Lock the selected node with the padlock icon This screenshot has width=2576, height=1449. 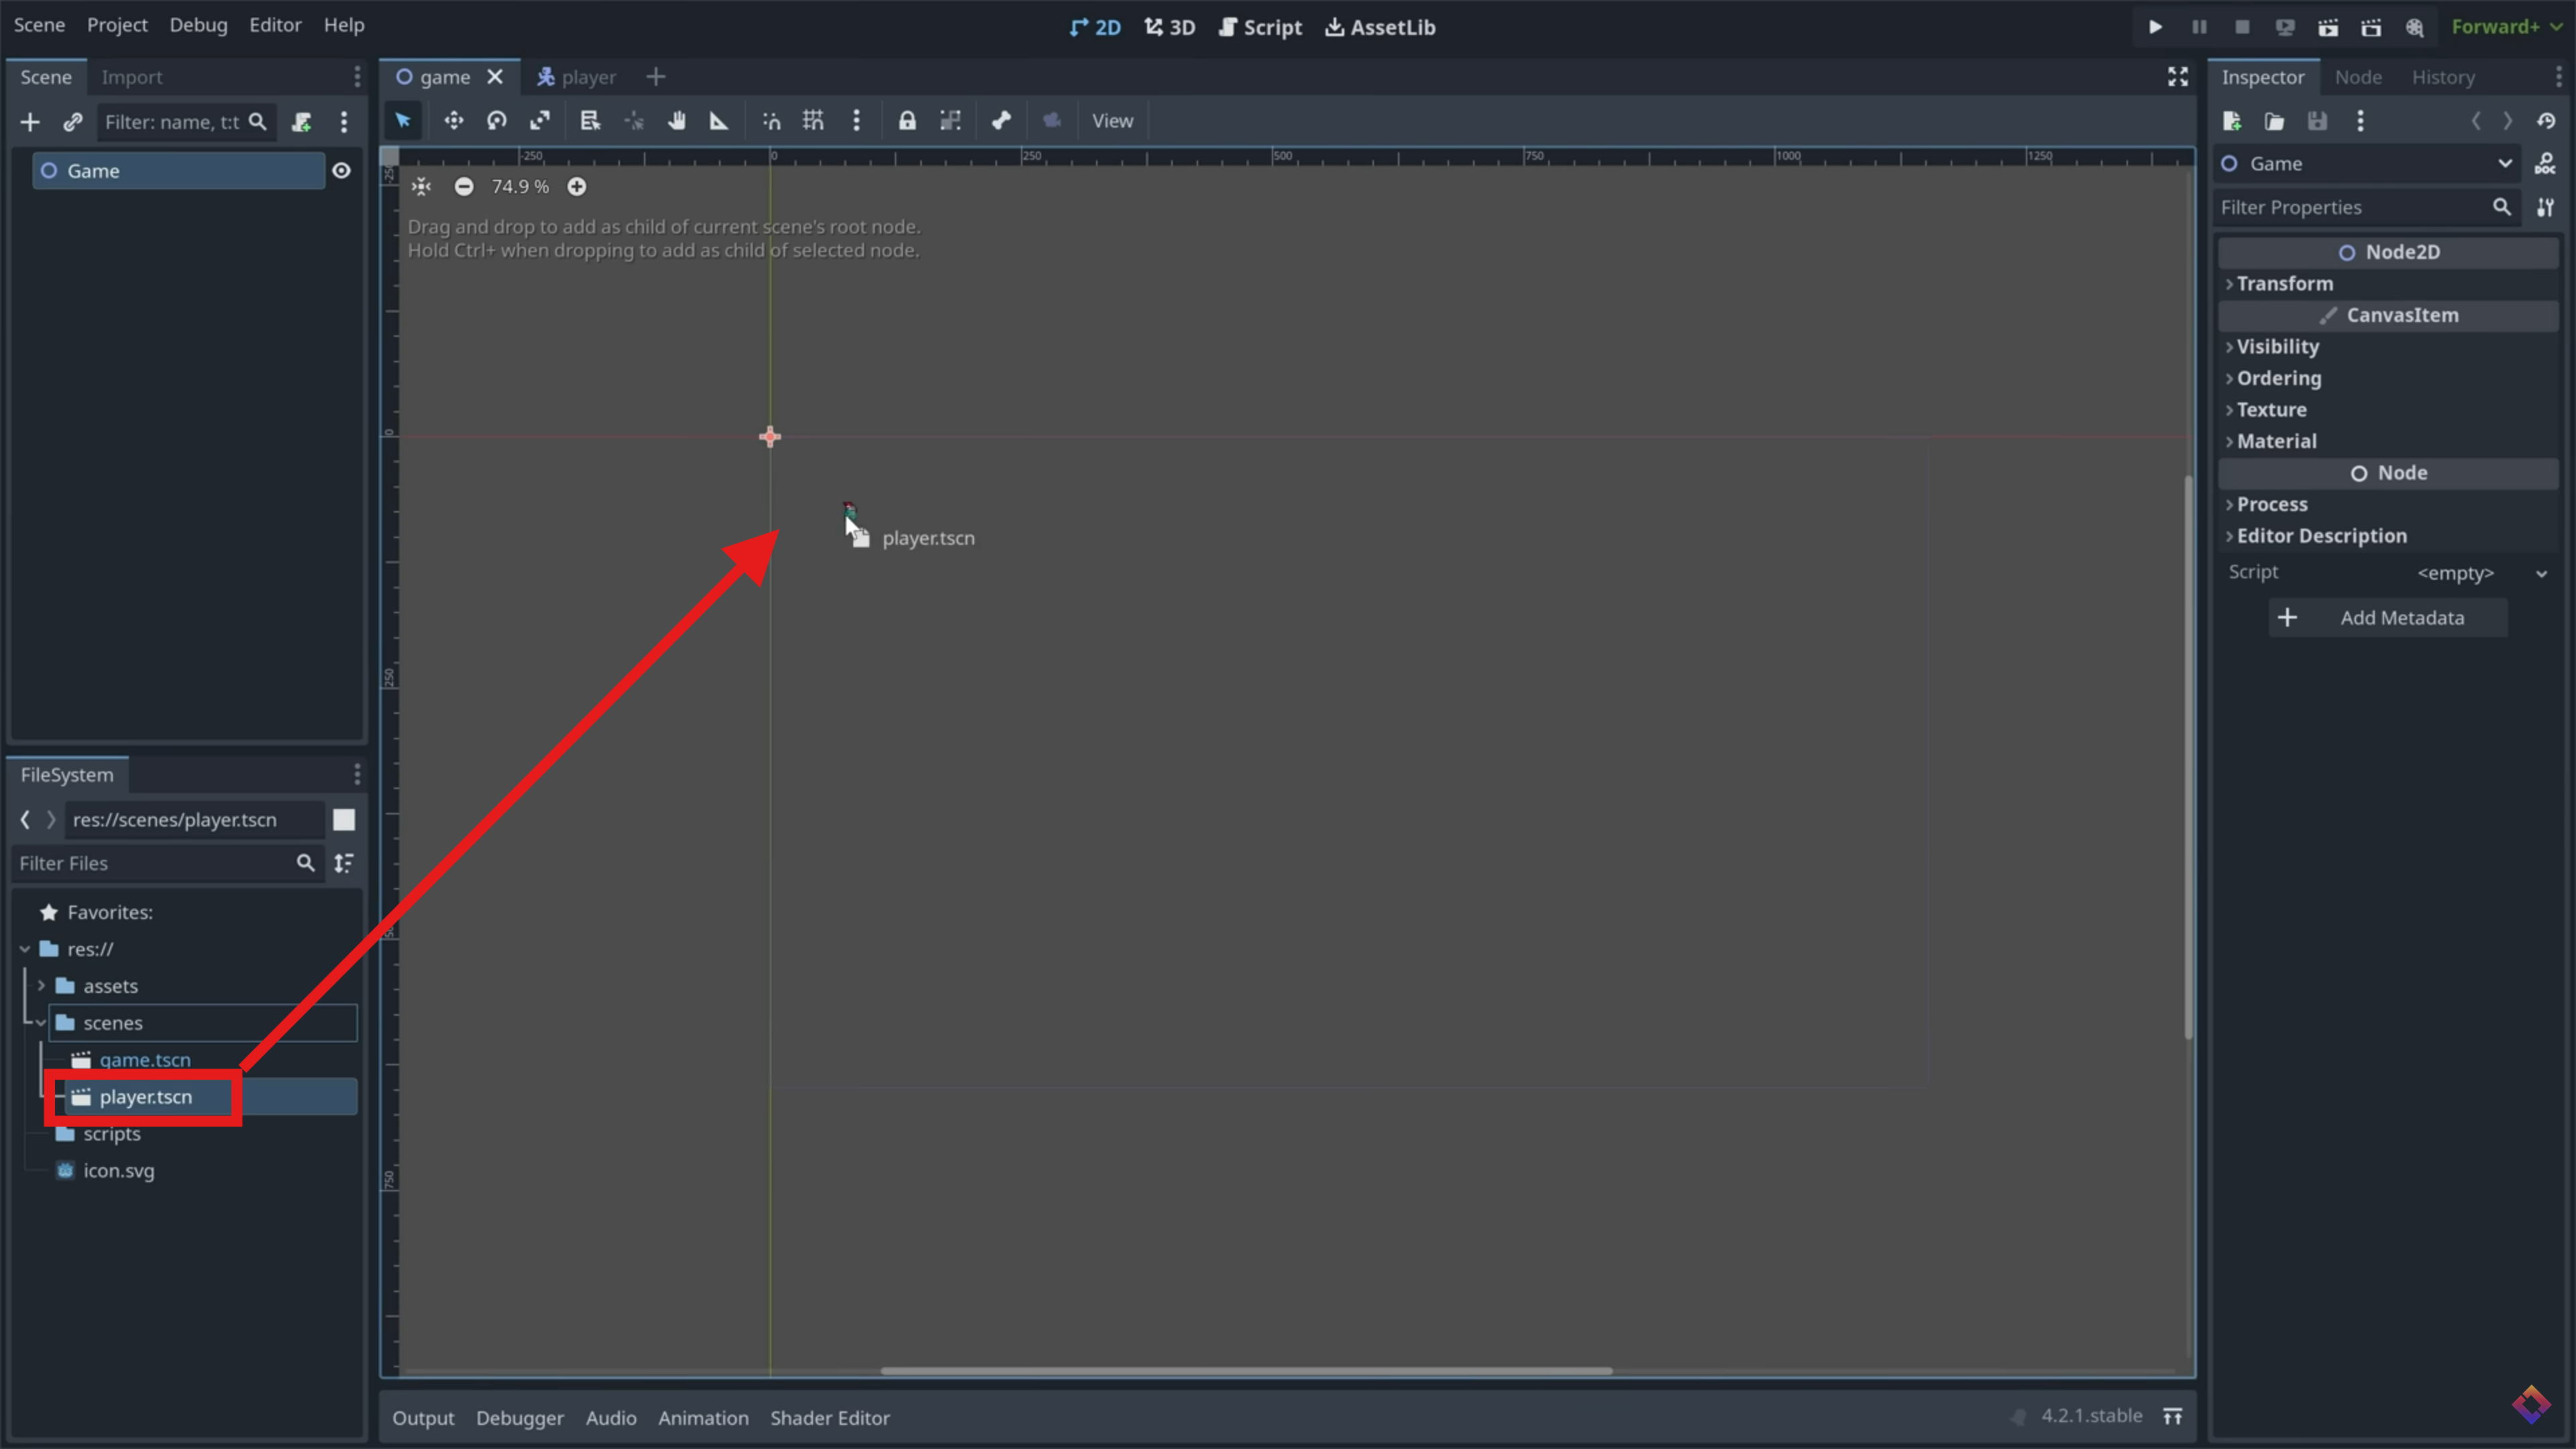pyautogui.click(x=906, y=121)
